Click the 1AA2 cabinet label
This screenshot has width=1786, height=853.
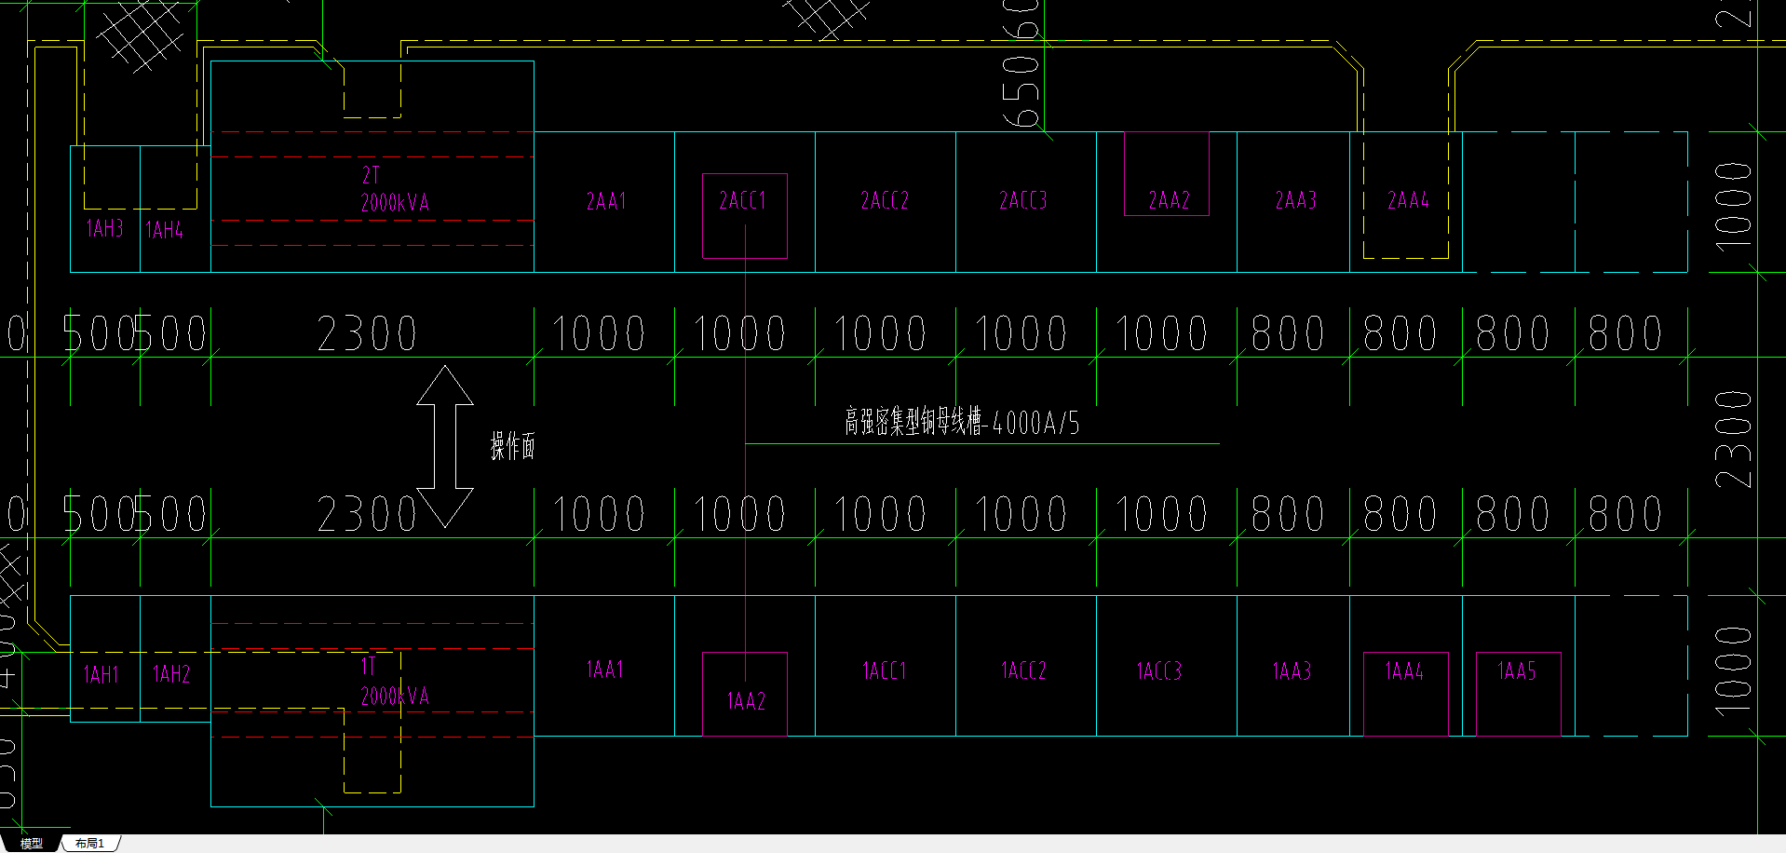click(746, 701)
